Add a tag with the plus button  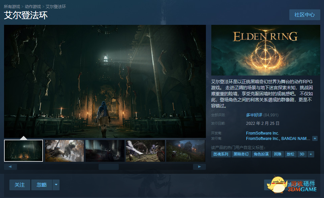(x=311, y=154)
